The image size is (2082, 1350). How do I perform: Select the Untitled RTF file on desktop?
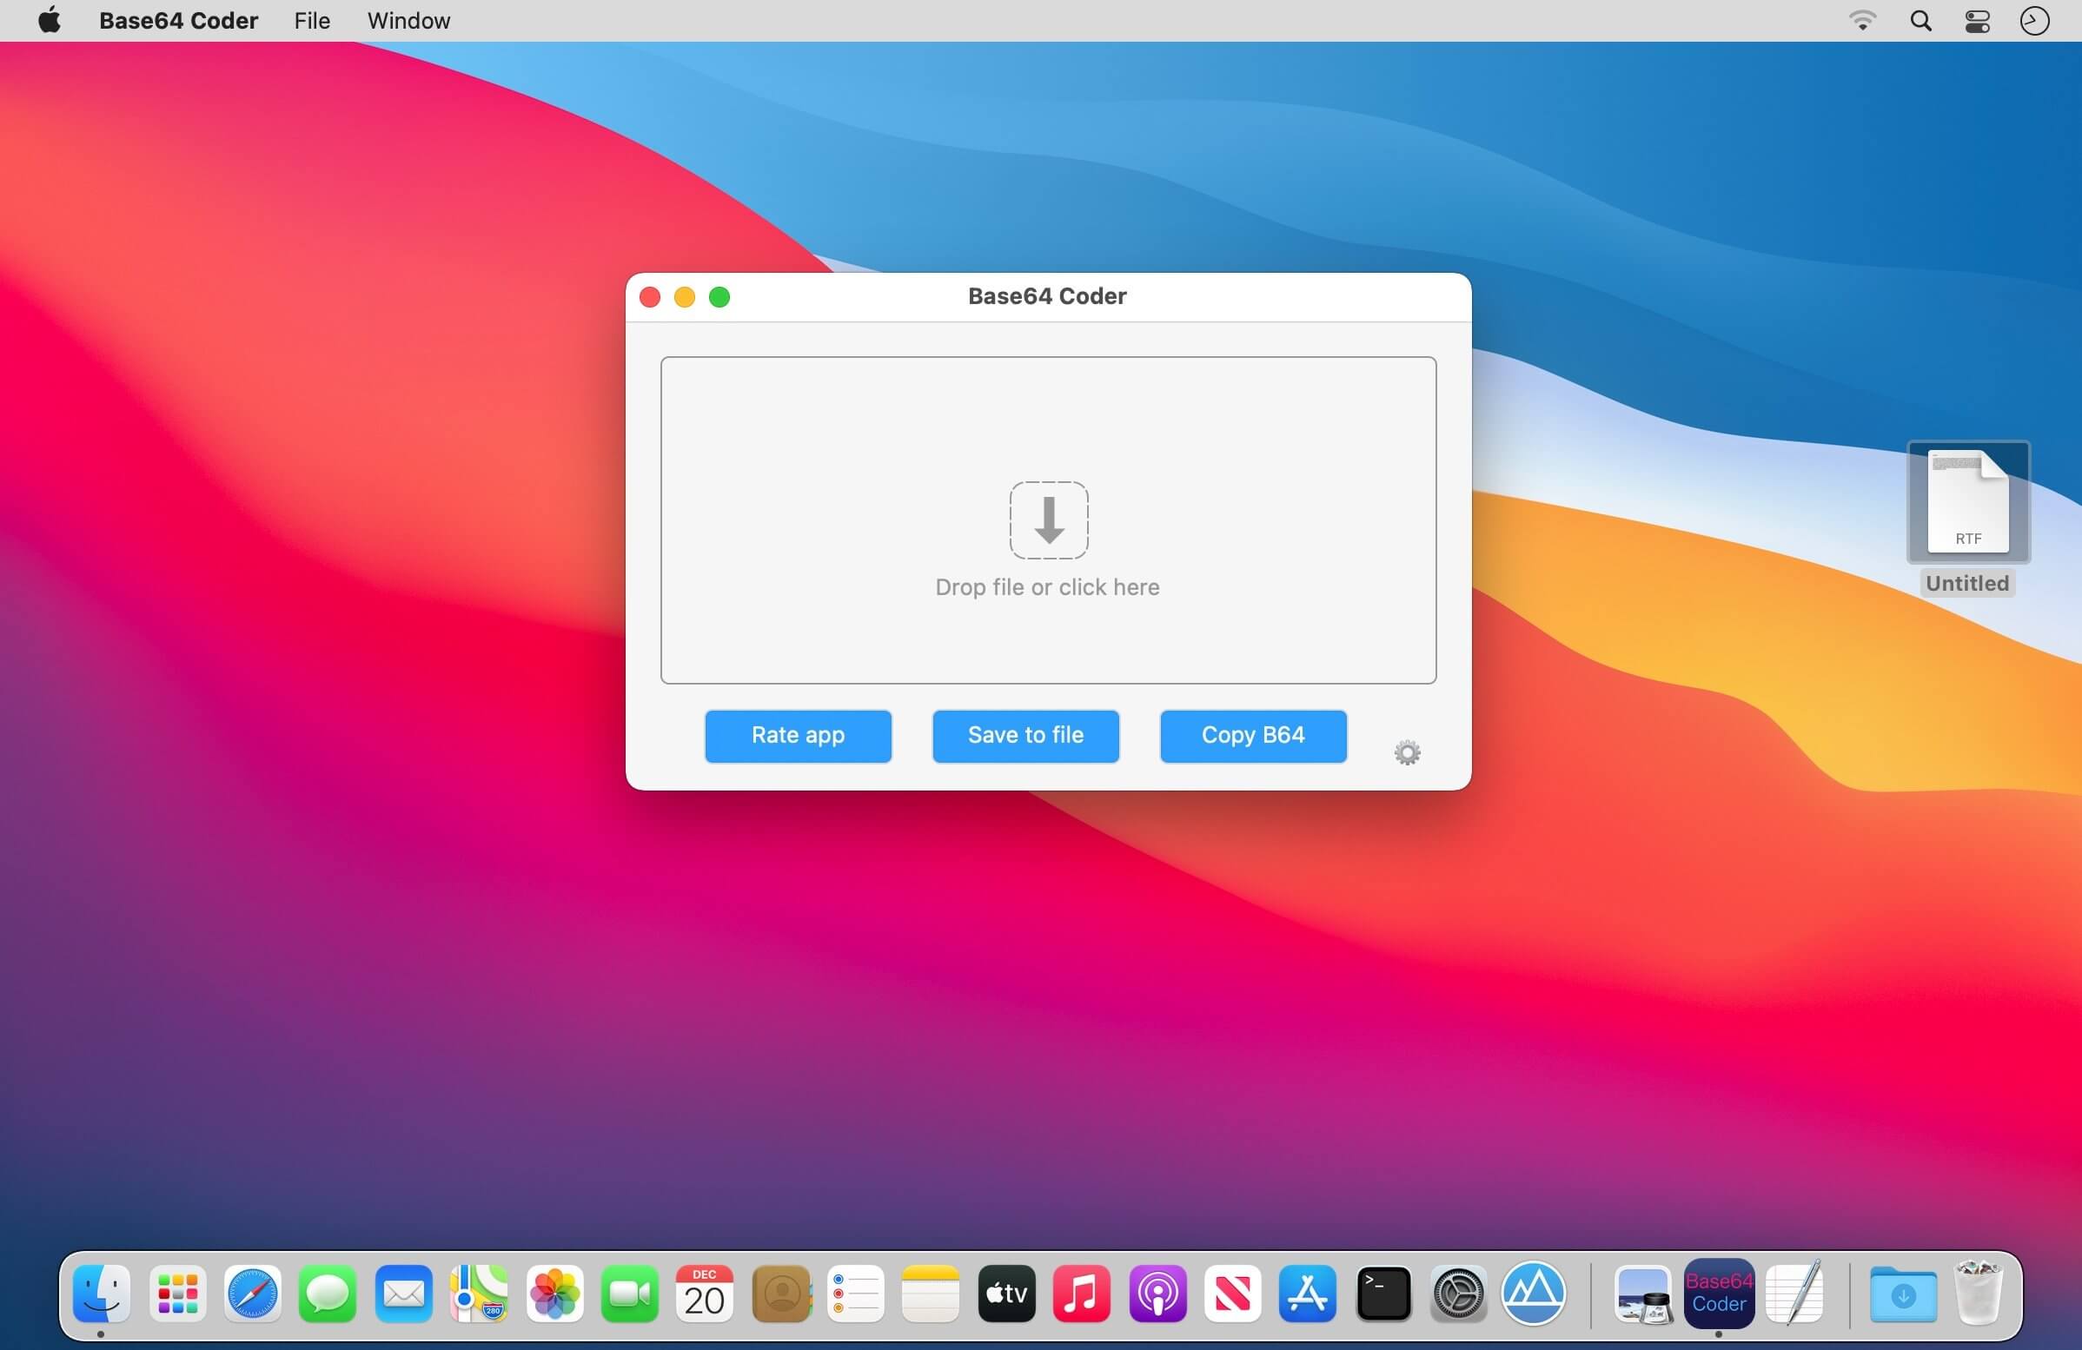[1968, 519]
